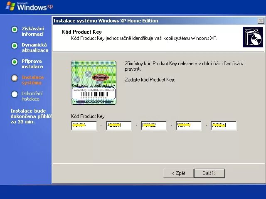Focus the second Product Key field

point(119,125)
